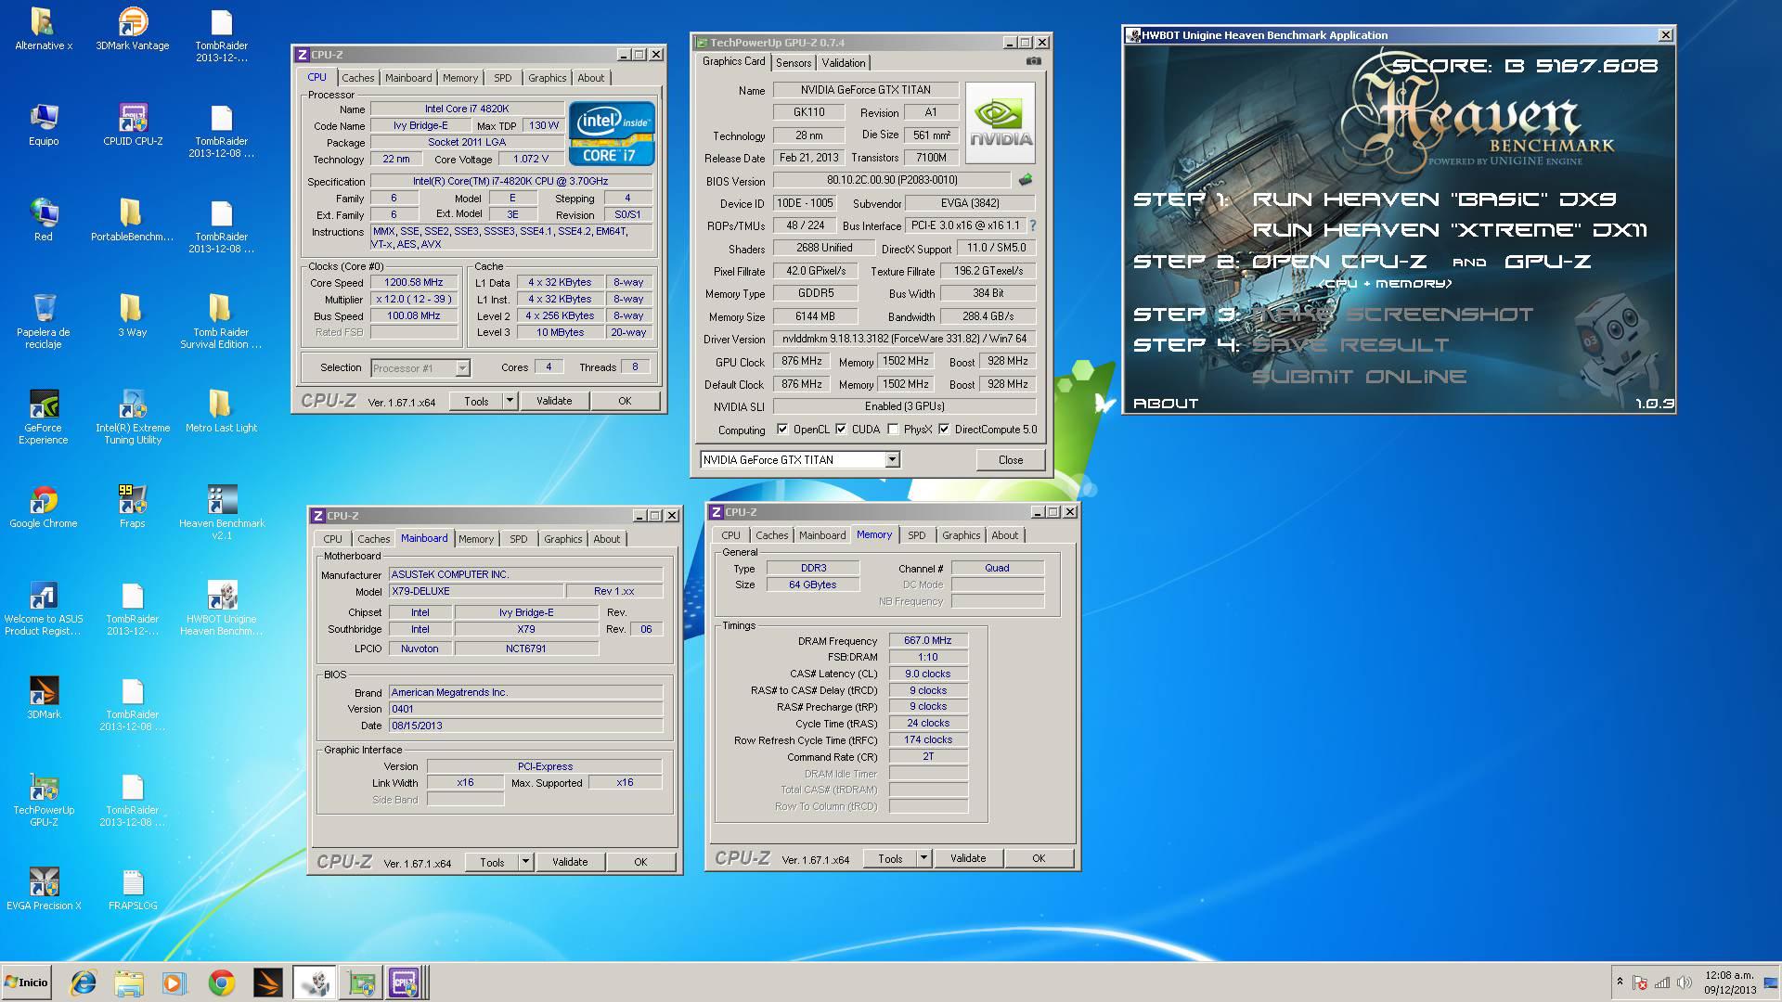Open Tools dropdown arrow in CPU-Z CPU window
Screen dimensions: 1782x1002
[510, 401]
